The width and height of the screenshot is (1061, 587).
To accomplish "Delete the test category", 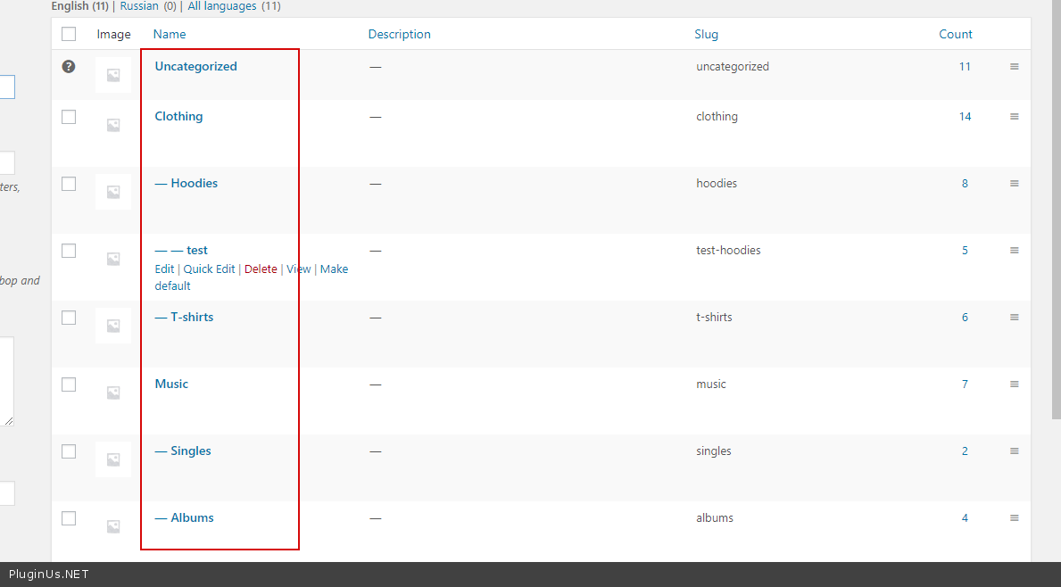I will pos(261,269).
